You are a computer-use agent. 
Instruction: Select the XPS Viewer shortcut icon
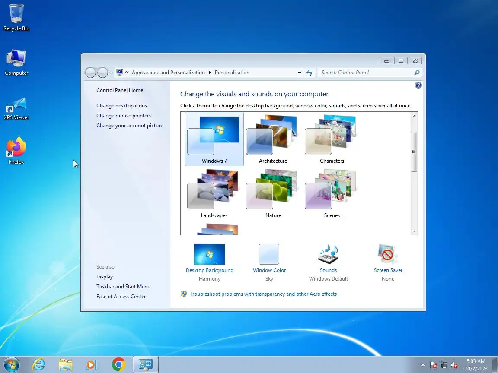[x=16, y=108]
